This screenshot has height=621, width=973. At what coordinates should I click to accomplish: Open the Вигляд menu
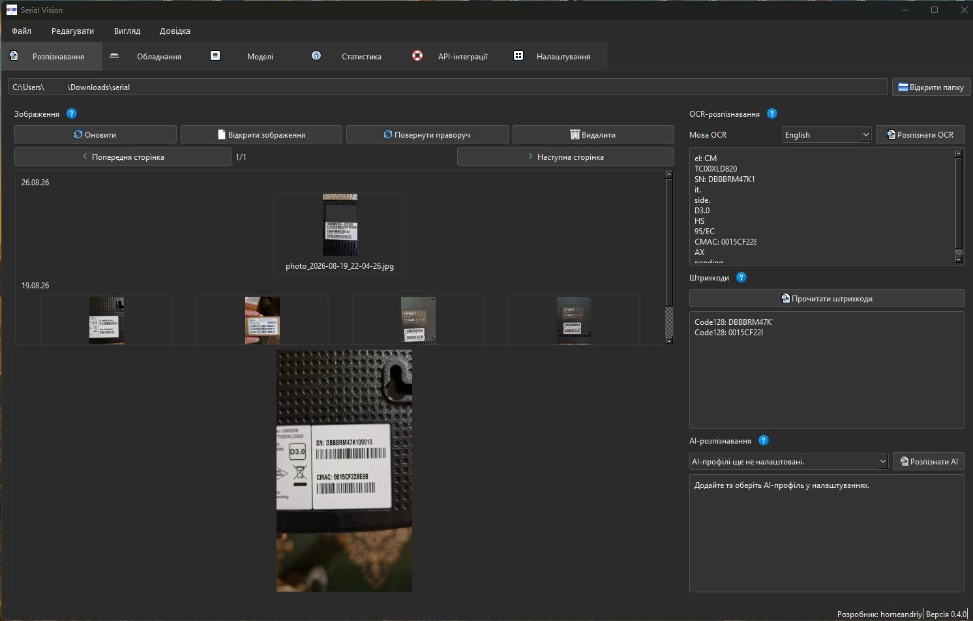point(127,31)
